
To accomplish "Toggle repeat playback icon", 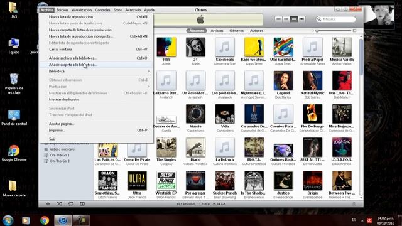I will (71, 203).
